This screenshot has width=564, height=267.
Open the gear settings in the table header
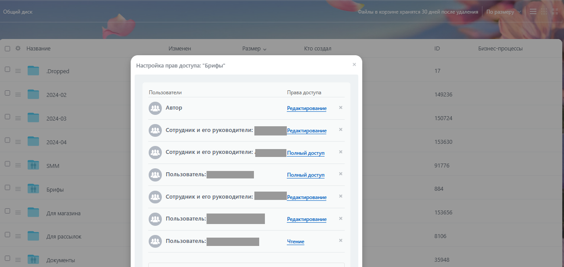click(x=18, y=48)
